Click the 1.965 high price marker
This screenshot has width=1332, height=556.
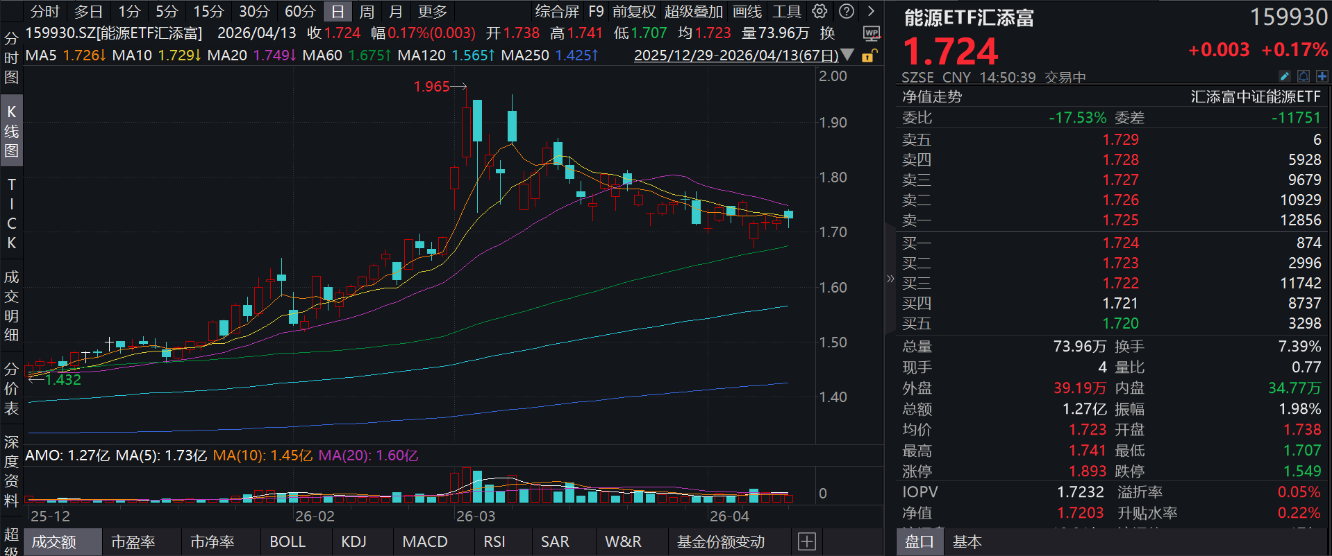(x=432, y=87)
